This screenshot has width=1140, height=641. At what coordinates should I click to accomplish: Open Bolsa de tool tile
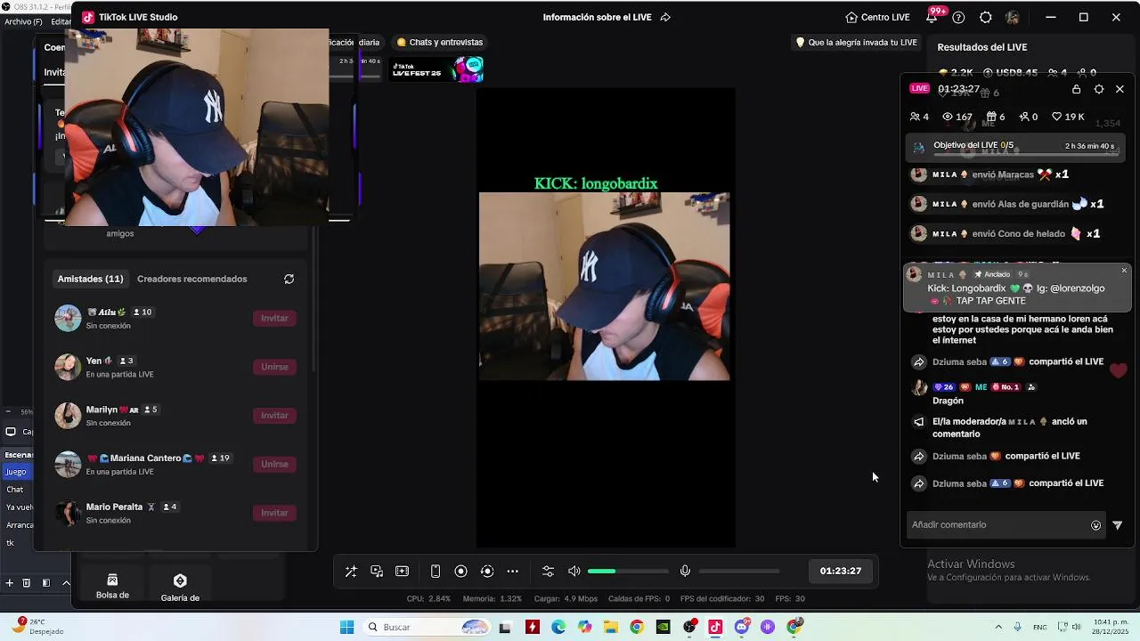[x=112, y=583]
